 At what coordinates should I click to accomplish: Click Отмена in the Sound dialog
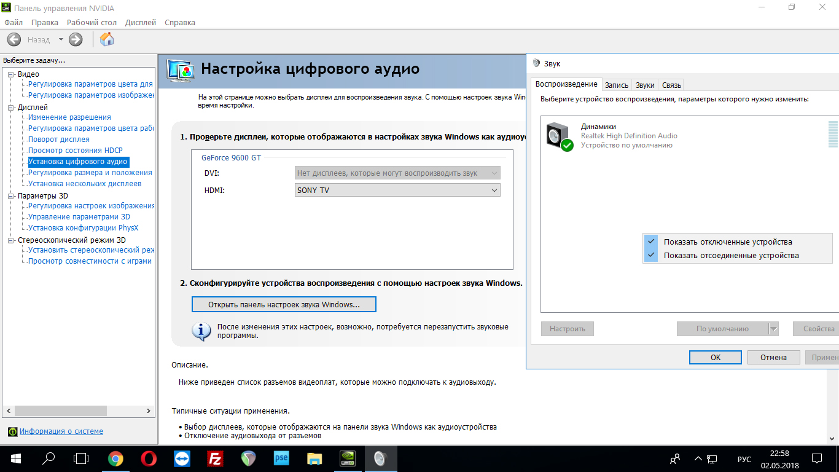(x=773, y=357)
